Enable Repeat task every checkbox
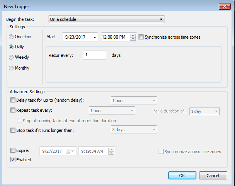Image resolution: width=235 pixels, height=186 pixels. point(13,110)
